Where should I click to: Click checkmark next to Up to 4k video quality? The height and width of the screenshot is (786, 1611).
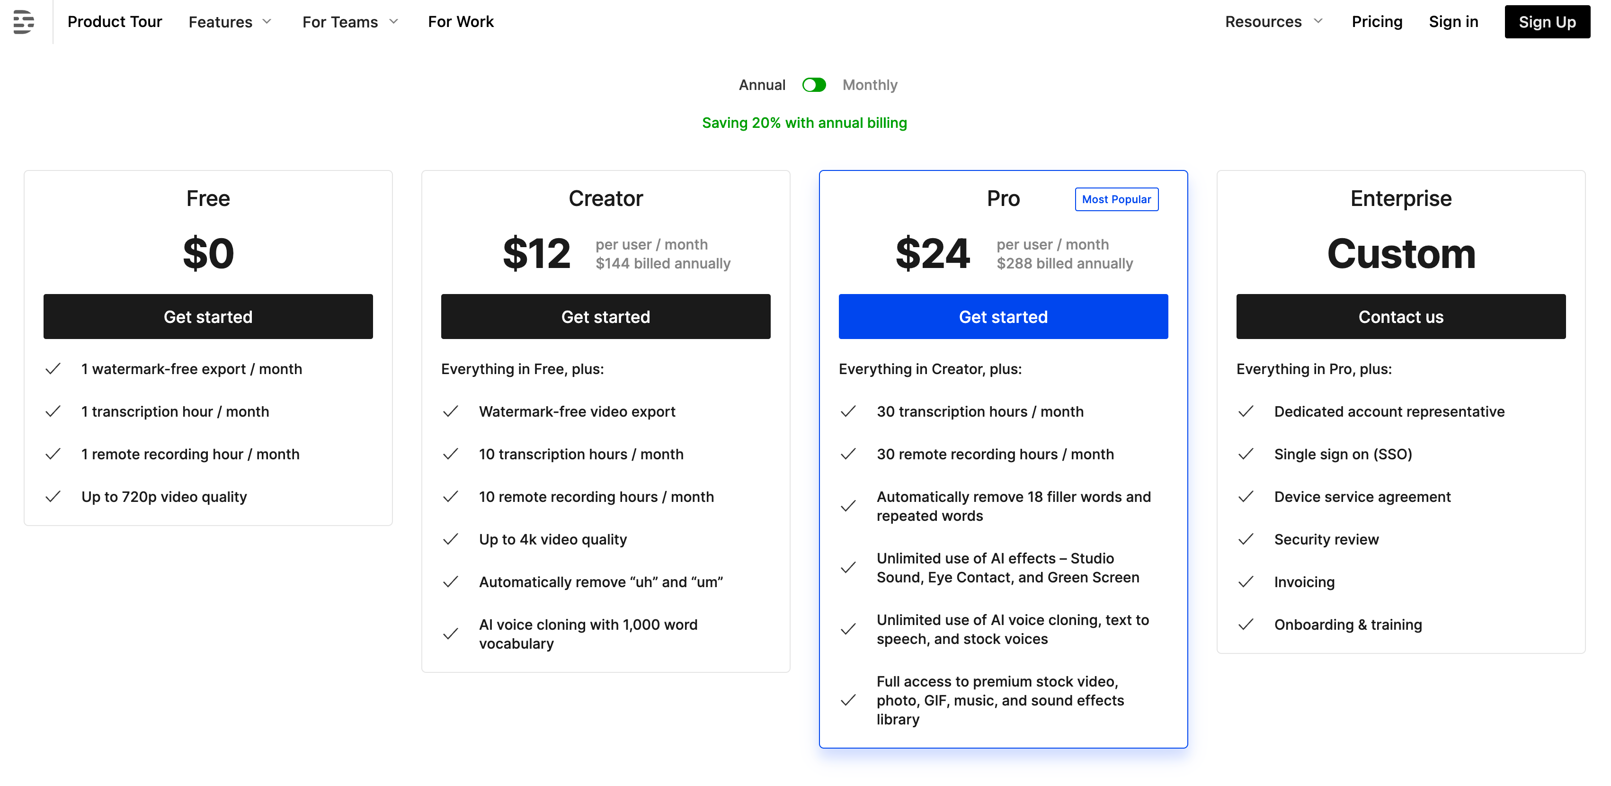450,539
